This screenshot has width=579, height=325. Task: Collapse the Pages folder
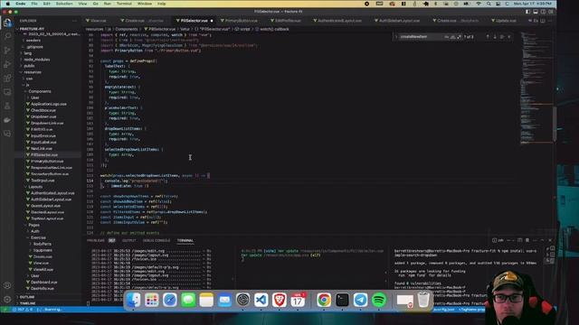tap(34, 225)
